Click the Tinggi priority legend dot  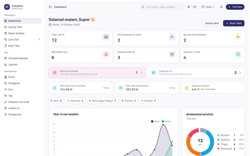coord(218,144)
